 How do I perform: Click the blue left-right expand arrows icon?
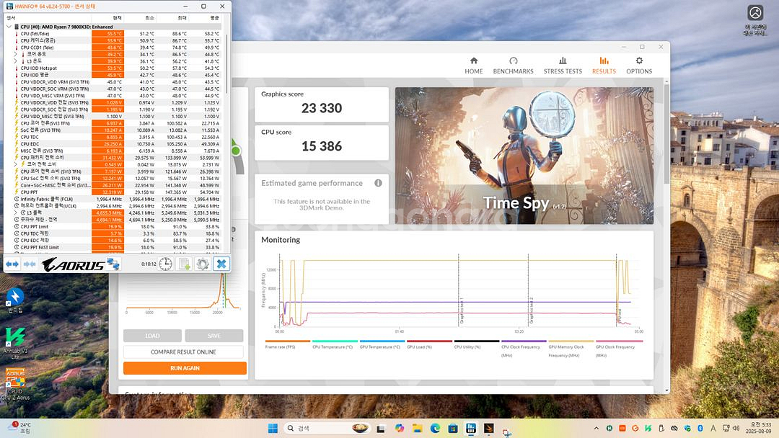tap(12, 264)
